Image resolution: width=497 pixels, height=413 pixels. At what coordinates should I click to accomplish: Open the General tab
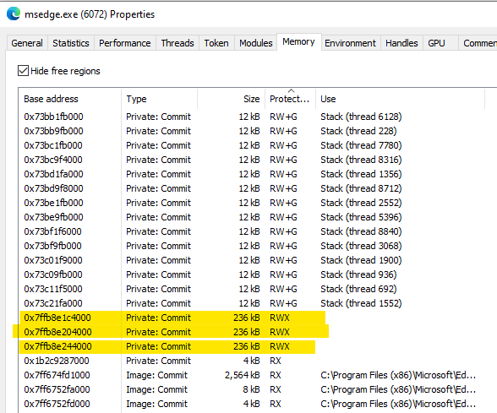[27, 43]
